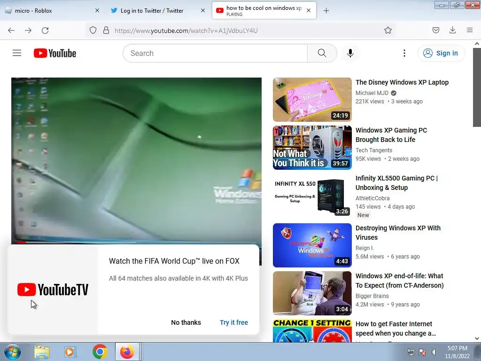Screen dimensions: 481x361
Task: Click the Save to Pocket icon
Action: tap(435, 30)
